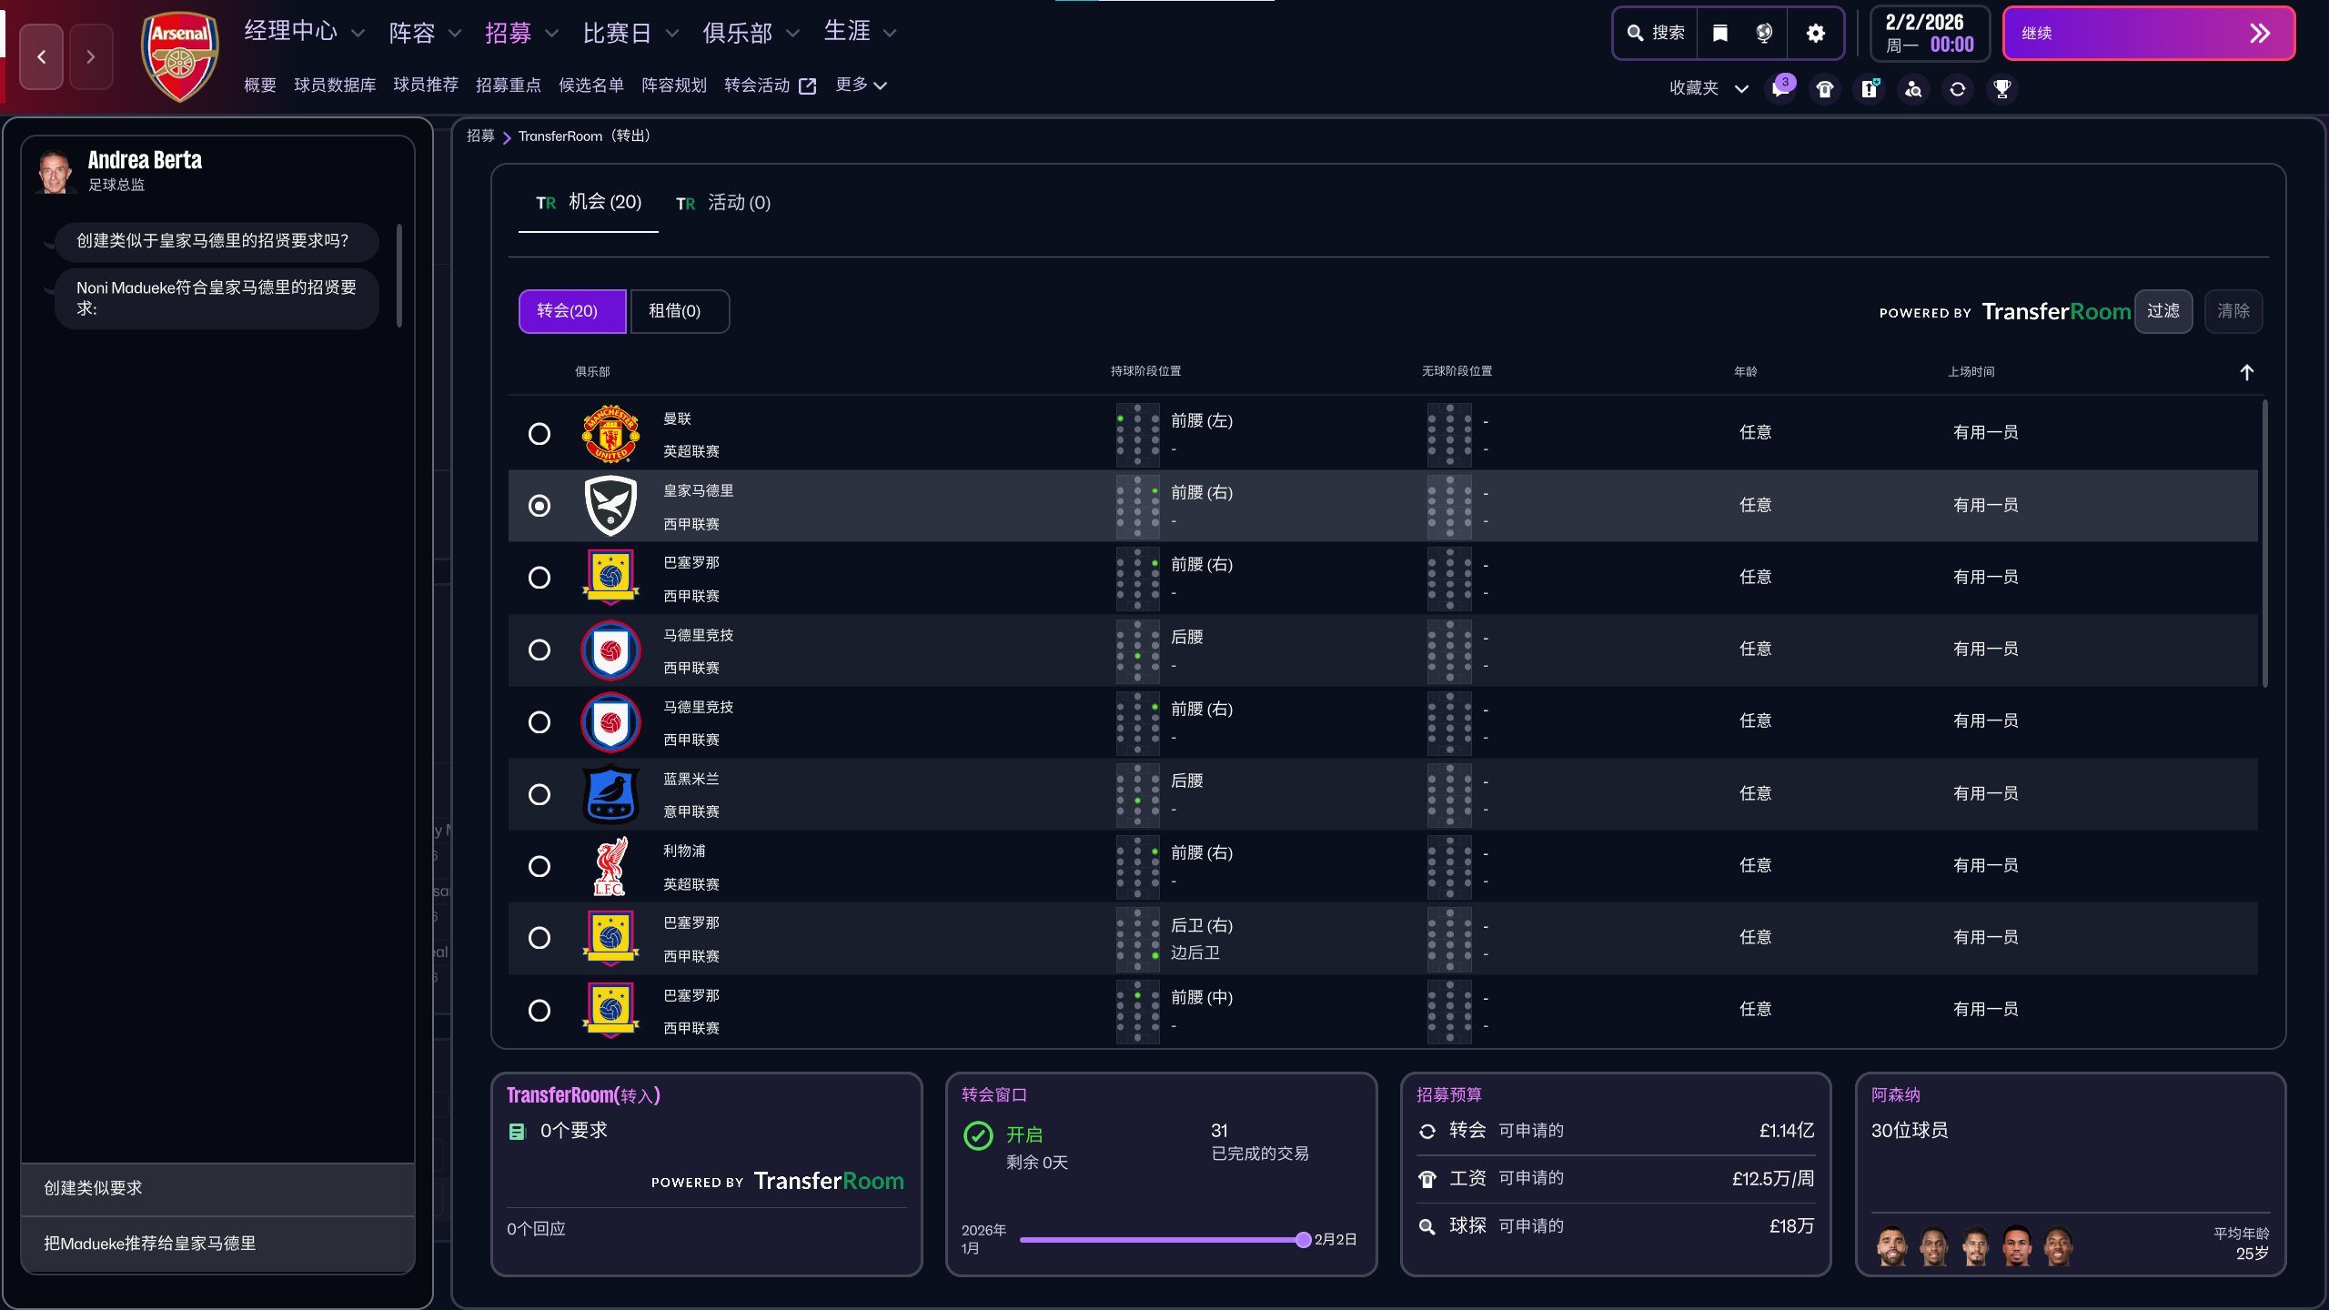The width and height of the screenshot is (2329, 1310).
Task: Click the trophy competitions shortcut icon
Action: click(2002, 89)
